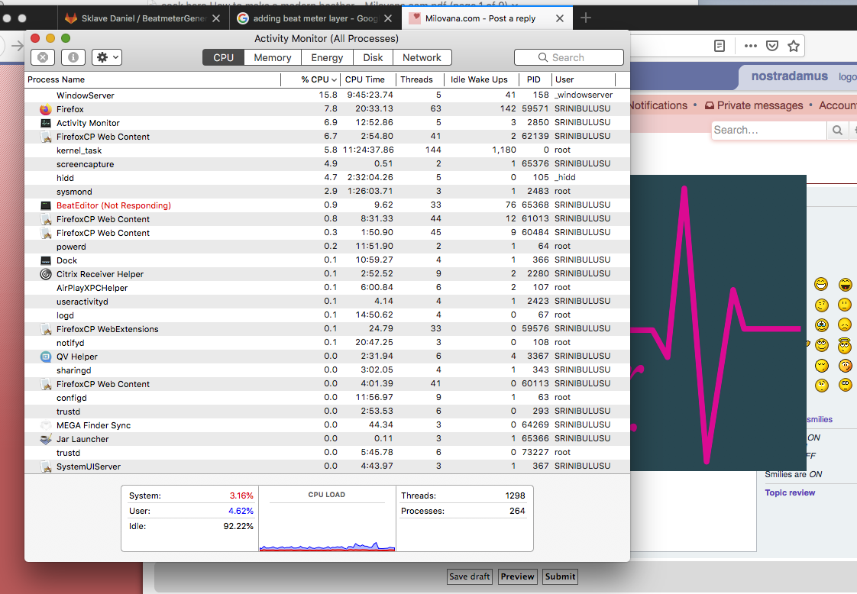The width and height of the screenshot is (857, 594).
Task: Open Private messages link
Action: coord(754,105)
